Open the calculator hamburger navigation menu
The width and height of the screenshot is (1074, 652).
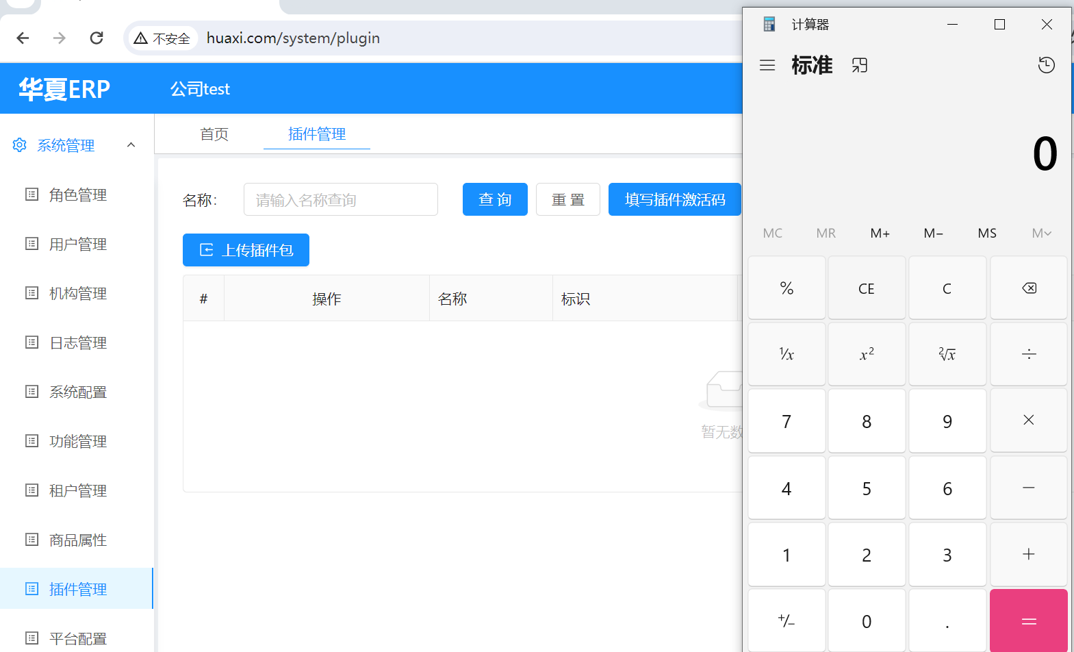(767, 65)
